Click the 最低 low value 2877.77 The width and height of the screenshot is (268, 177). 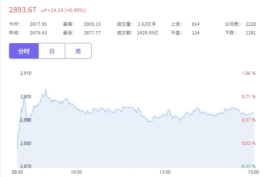pos(92,33)
